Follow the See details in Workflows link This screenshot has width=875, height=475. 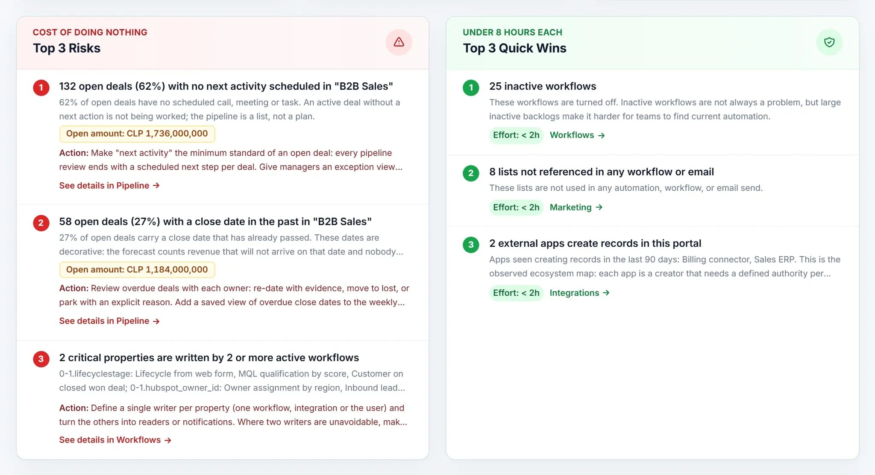(115, 440)
